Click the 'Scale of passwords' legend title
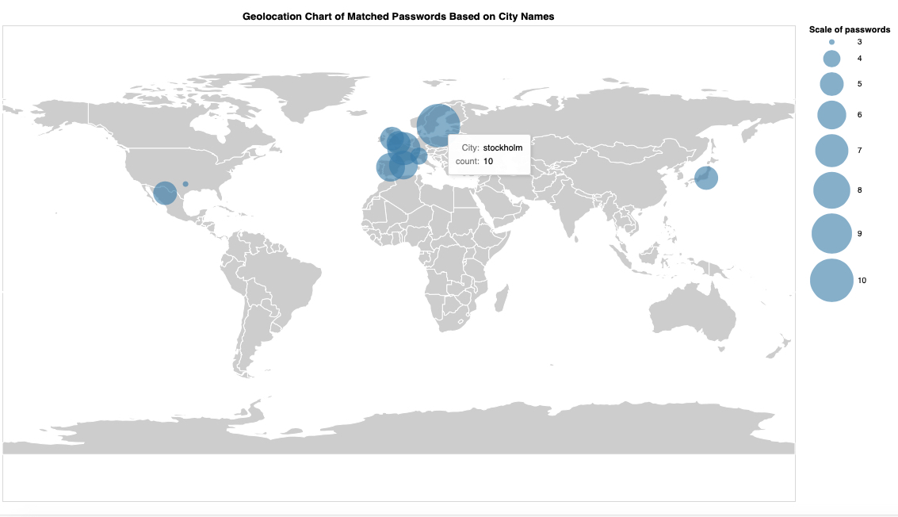Image resolution: width=898 pixels, height=517 pixels. (x=850, y=29)
